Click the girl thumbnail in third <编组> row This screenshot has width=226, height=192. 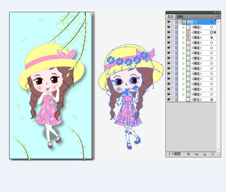tap(188, 37)
